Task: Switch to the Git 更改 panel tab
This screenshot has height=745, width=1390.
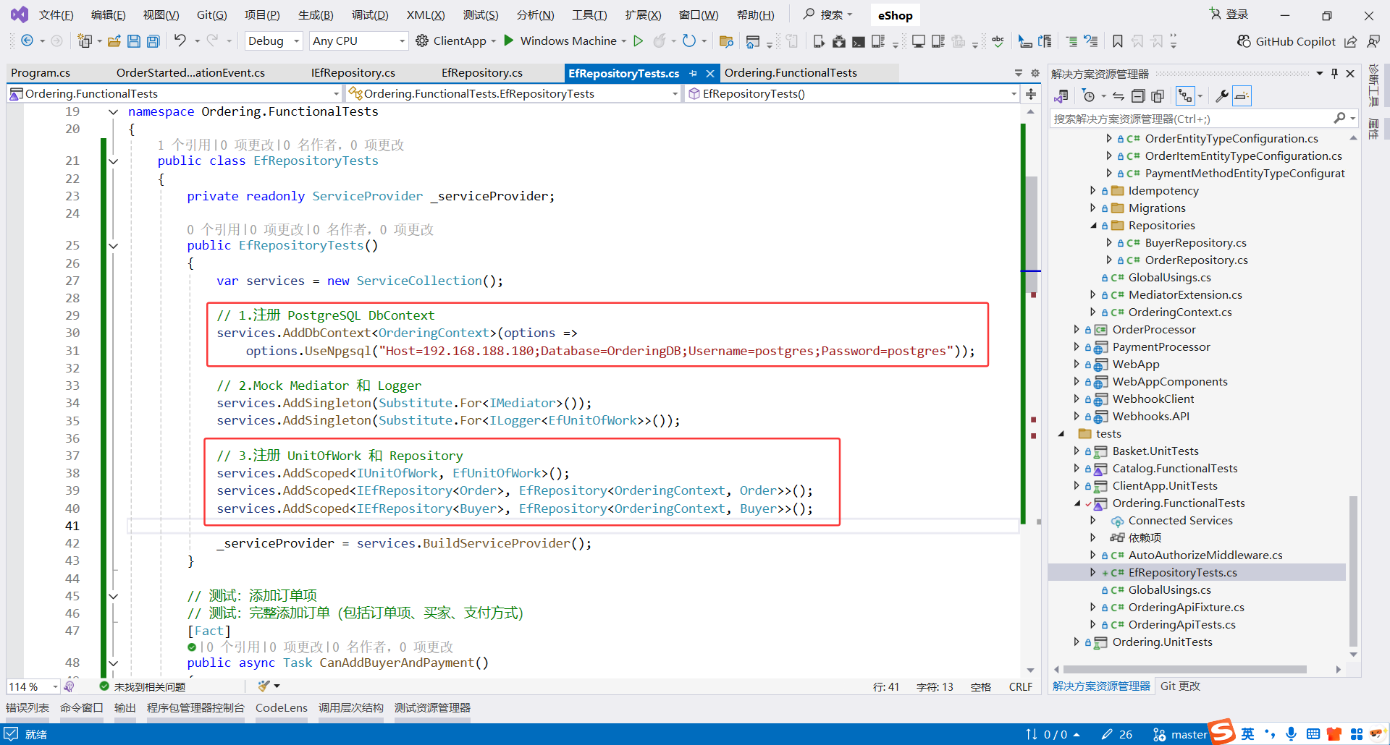Action: point(1180,686)
